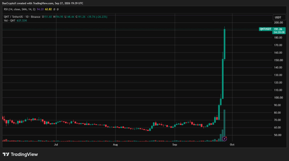This screenshot has height=161, width=289.
Task: Click the 50.00 price axis label
Action: point(278,135)
